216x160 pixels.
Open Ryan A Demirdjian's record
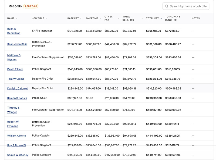click(x=14, y=31)
